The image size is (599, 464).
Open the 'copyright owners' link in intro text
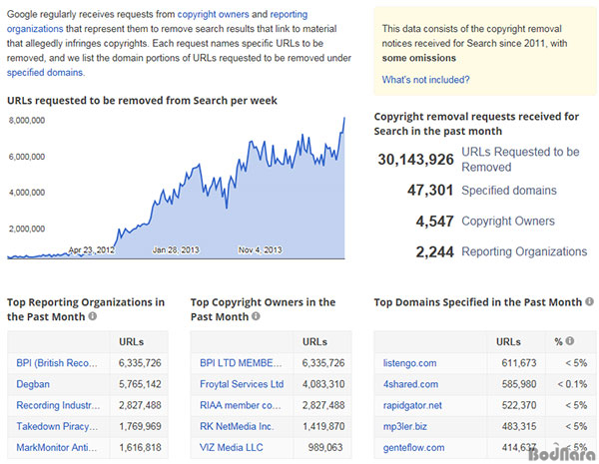click(x=214, y=15)
